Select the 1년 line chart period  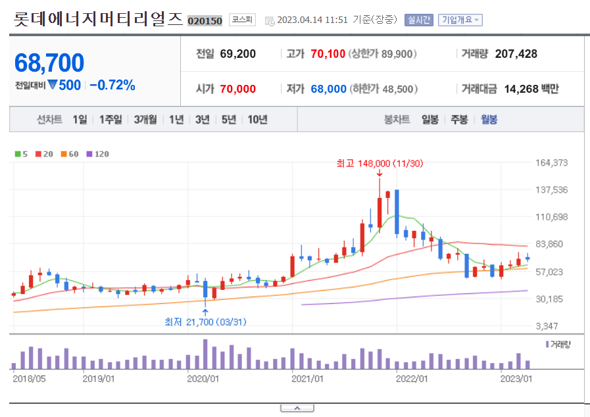point(176,120)
